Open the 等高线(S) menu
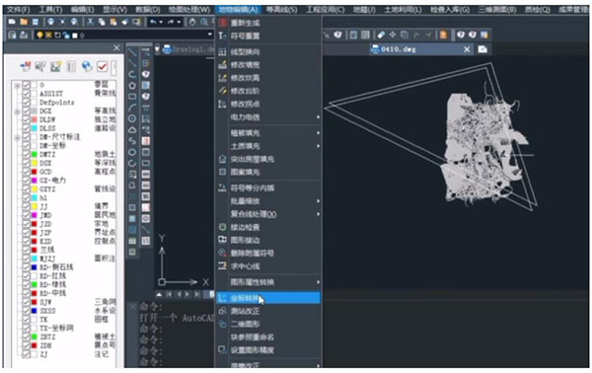Screen dimensions: 592x373 (281, 10)
